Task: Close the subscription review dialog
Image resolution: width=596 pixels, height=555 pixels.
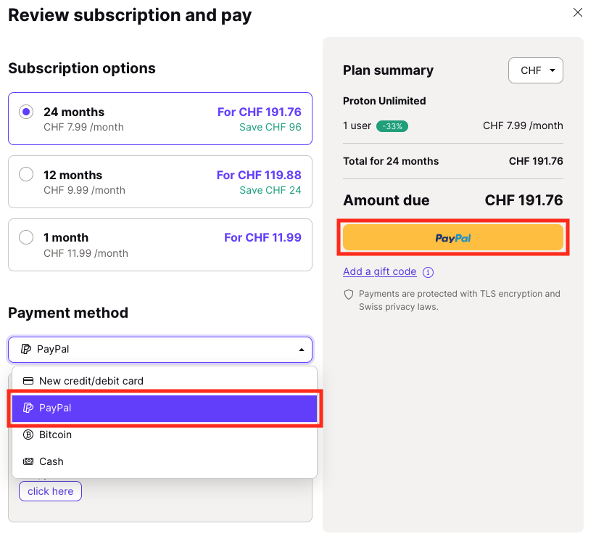Action: pos(577,12)
